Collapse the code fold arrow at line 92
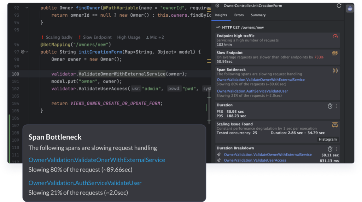The height and width of the screenshot is (202, 362). 27,8
